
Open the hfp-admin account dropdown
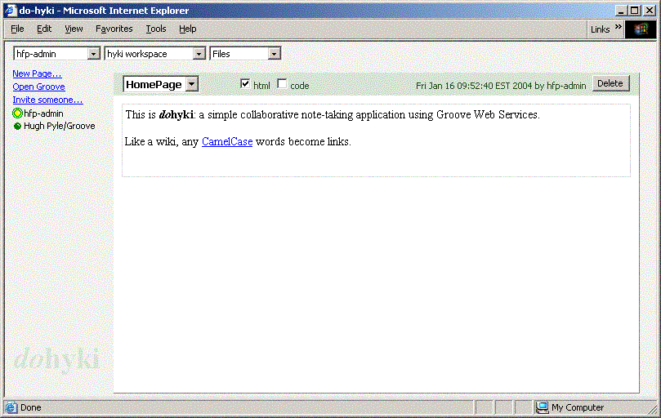coord(94,54)
